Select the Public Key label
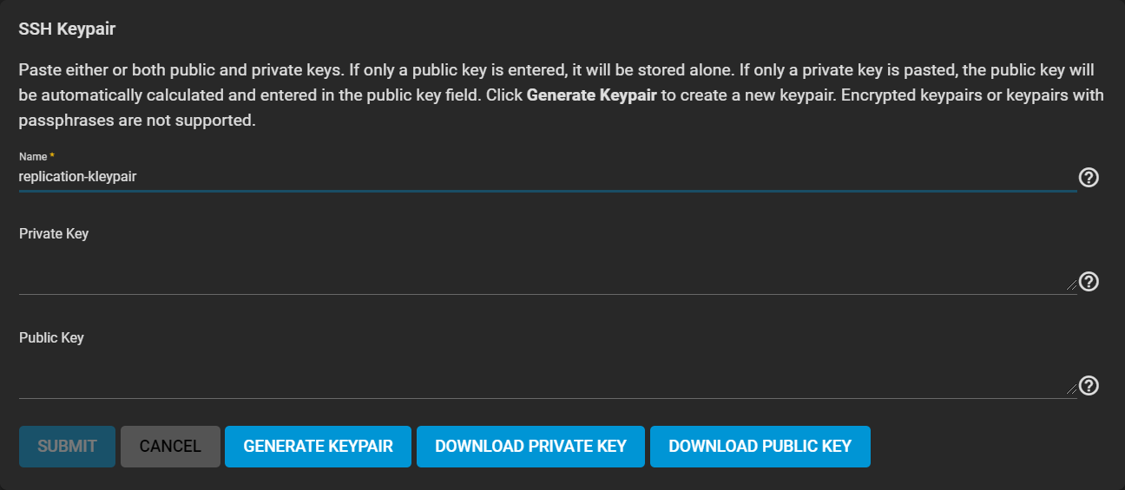Screen dimensions: 1125x490 click(x=51, y=338)
